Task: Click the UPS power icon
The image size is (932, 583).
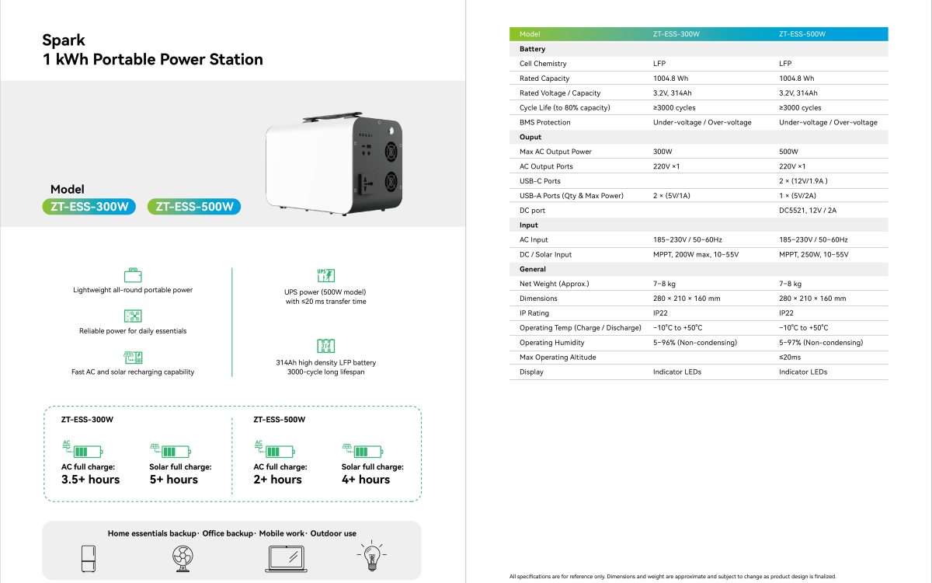Action: click(325, 275)
